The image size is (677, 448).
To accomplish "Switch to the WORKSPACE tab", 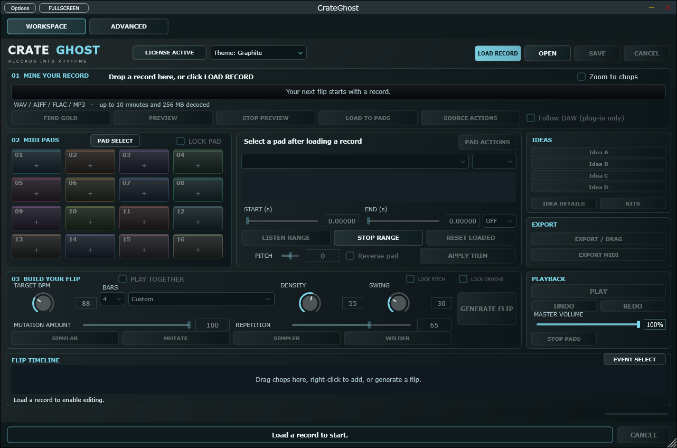I will (46, 26).
